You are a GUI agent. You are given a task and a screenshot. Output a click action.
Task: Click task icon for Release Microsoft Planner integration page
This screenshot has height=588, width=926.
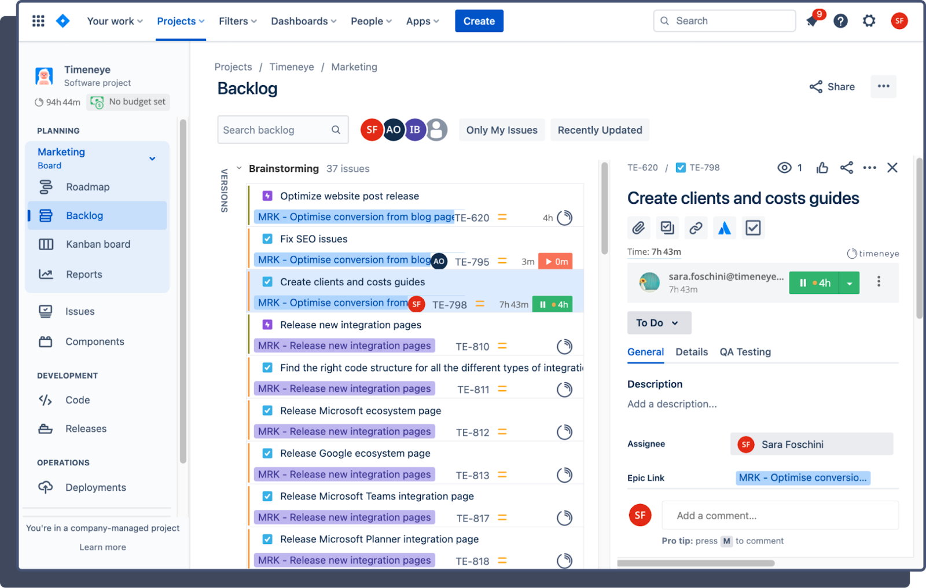click(267, 539)
